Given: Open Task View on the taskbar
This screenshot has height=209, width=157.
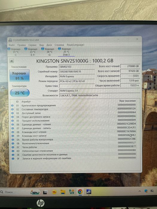Looking at the screenshot, I should click(45, 192).
